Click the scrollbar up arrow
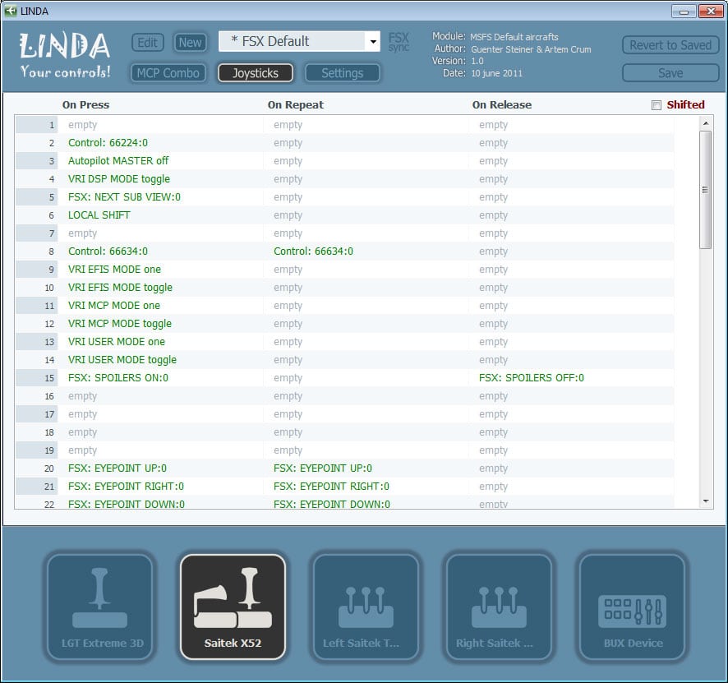This screenshot has width=728, height=683. (705, 123)
